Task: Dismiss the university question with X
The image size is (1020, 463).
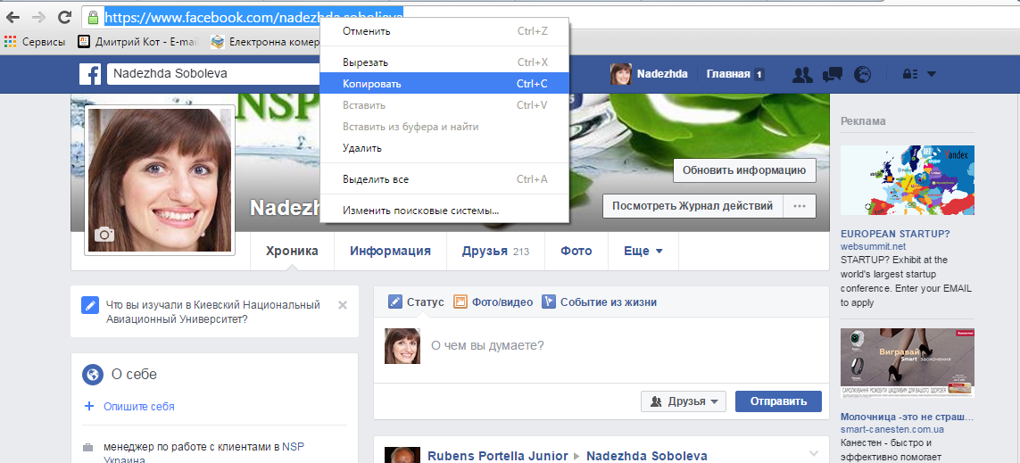Action: click(x=343, y=305)
